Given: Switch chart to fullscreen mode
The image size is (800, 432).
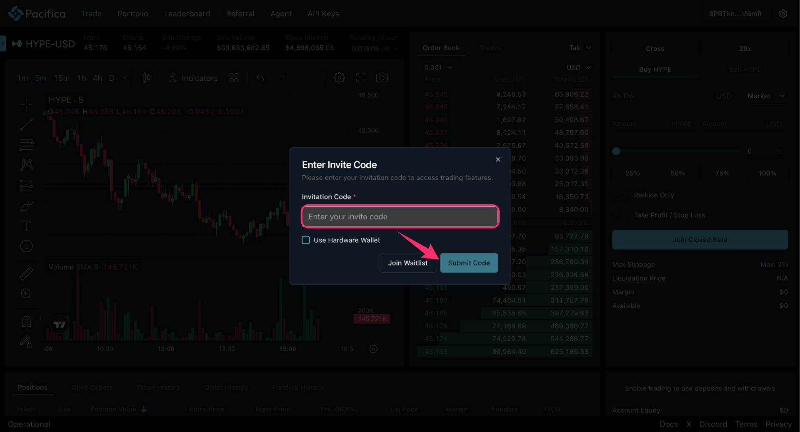Looking at the screenshot, I should click(361, 78).
